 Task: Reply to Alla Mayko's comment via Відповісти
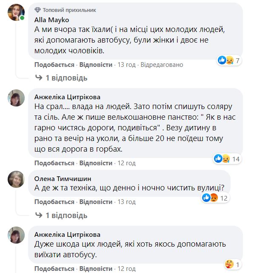coord(96,65)
